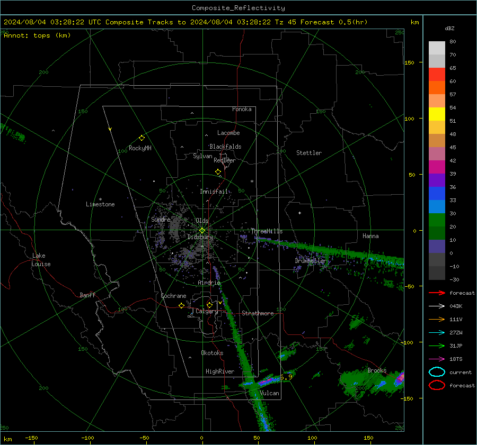Viewport: 477px width, 445px height.
Task: Click the 'Ponoka' city label
Action: pos(242,109)
